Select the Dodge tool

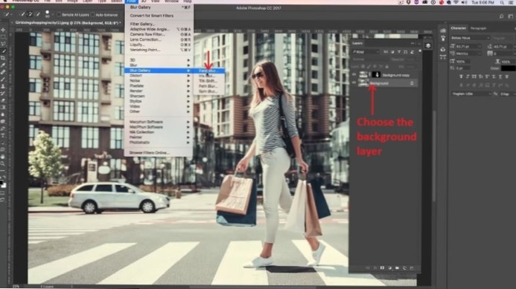tap(3, 122)
